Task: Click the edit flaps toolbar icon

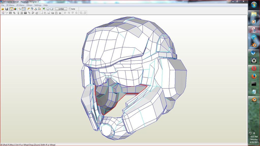Action: [x=10, y=13]
